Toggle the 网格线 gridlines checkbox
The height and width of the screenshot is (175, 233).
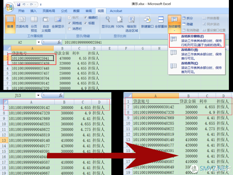point(69,23)
